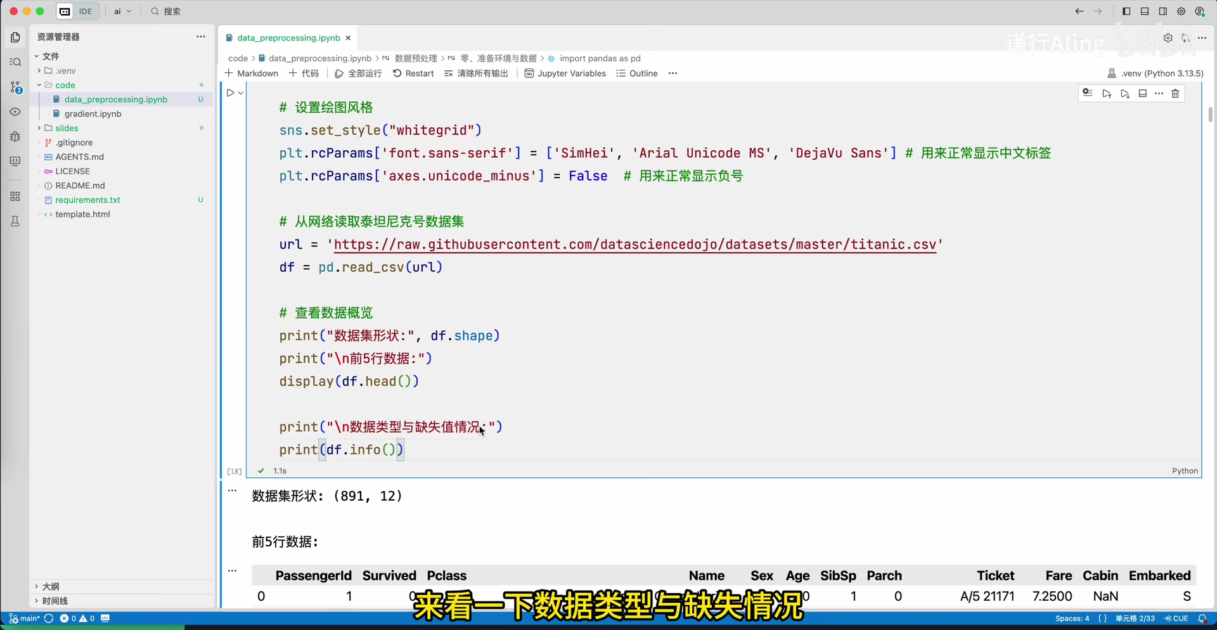The image size is (1217, 630).
Task: Toggle the IDE mode switch in title bar
Action: 76,11
